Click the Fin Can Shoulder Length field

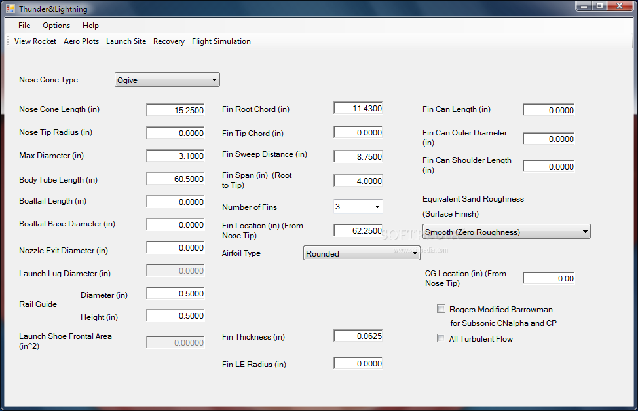[x=548, y=166]
